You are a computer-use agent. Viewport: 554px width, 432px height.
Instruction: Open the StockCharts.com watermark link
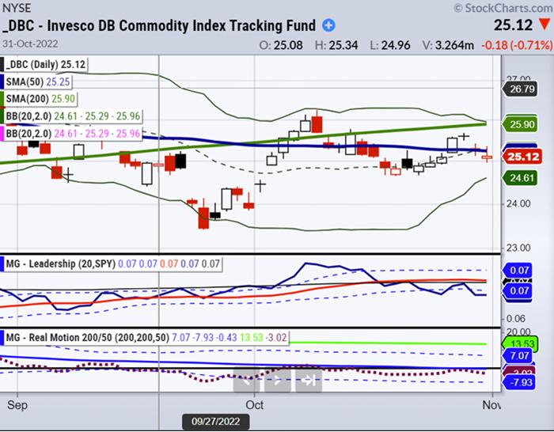coord(501,7)
